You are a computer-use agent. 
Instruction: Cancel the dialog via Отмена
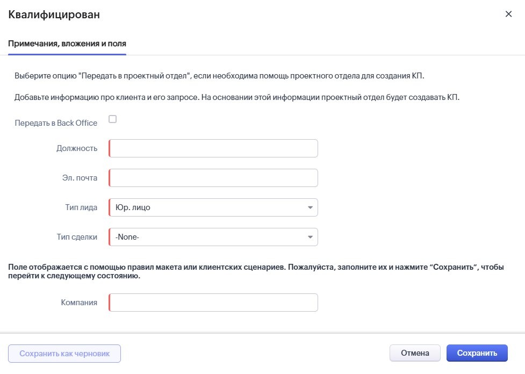[415, 353]
